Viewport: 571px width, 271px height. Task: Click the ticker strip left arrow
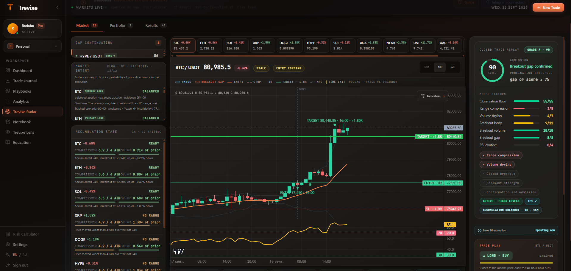click(x=172, y=55)
